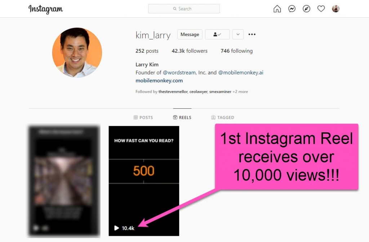Switch to the Reels tab
This screenshot has height=242, width=369.
182,117
